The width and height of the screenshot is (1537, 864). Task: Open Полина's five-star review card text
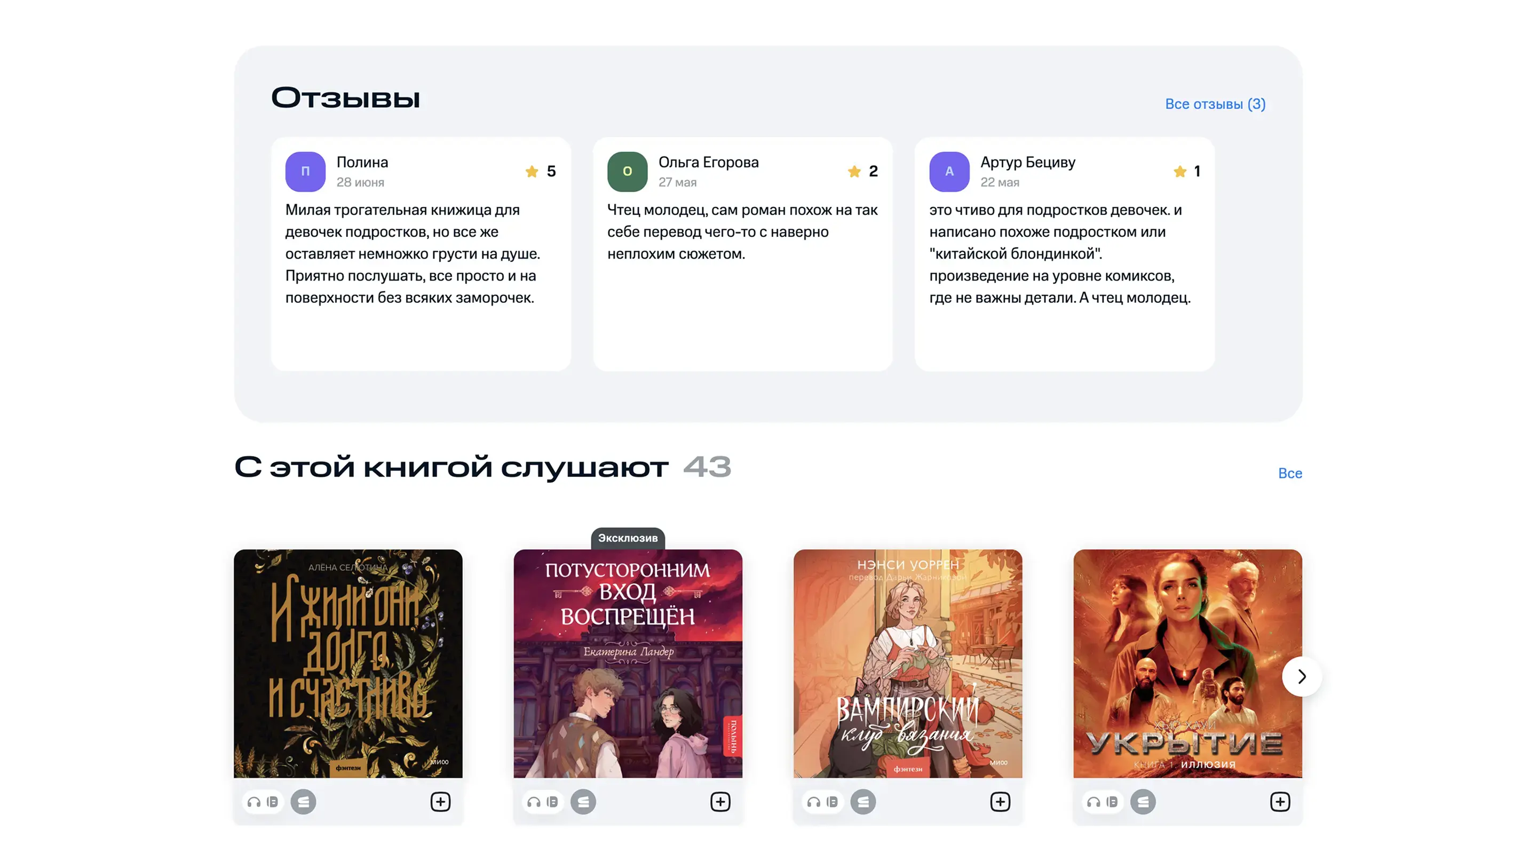pyautogui.click(x=413, y=253)
